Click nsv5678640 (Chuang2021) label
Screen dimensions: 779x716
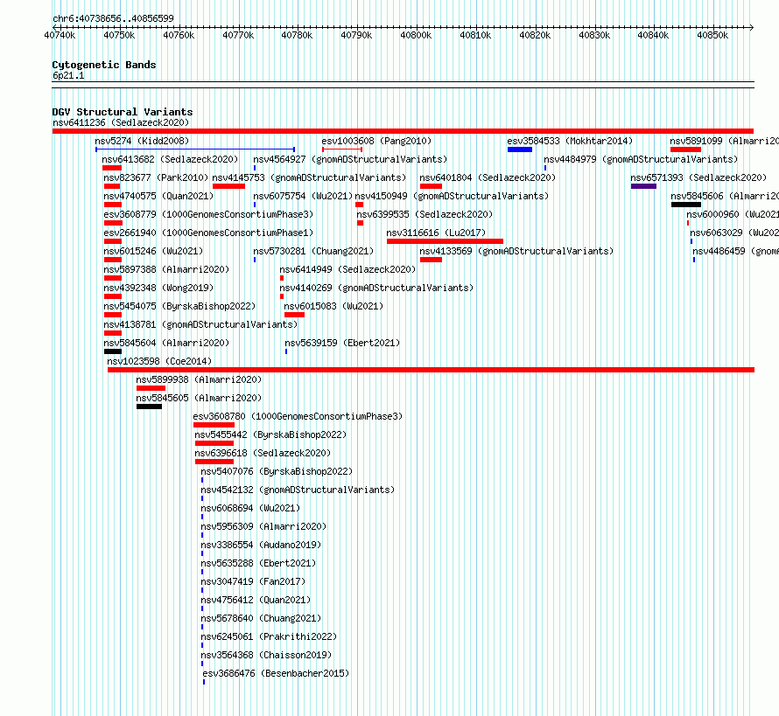tap(261, 618)
